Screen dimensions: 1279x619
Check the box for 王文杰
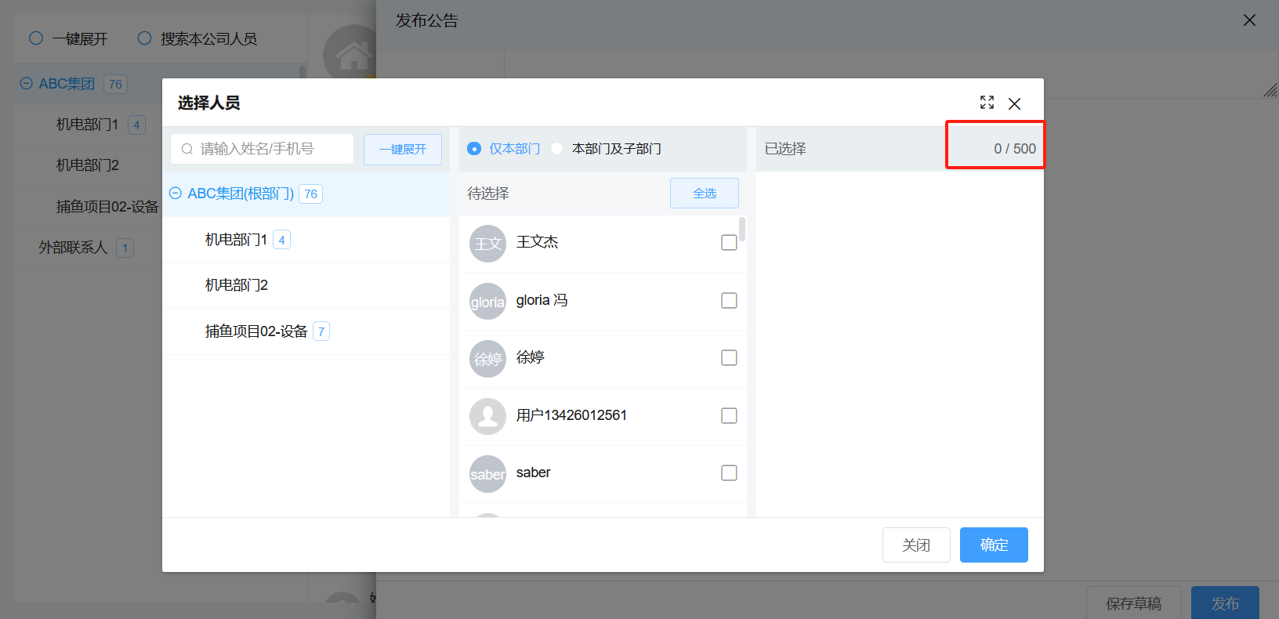(x=729, y=243)
